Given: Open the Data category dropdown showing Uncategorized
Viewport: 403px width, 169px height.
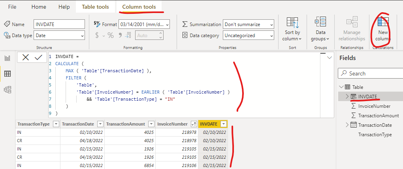Looking at the screenshot, I should pyautogui.click(x=249, y=36).
